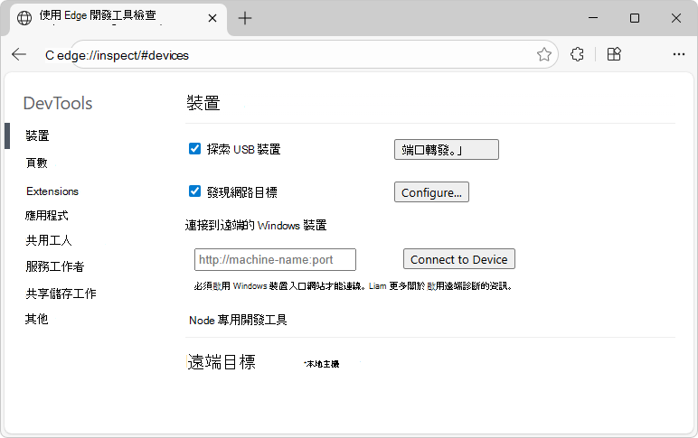Click the 端口轉發 button
698x438 pixels.
click(447, 149)
